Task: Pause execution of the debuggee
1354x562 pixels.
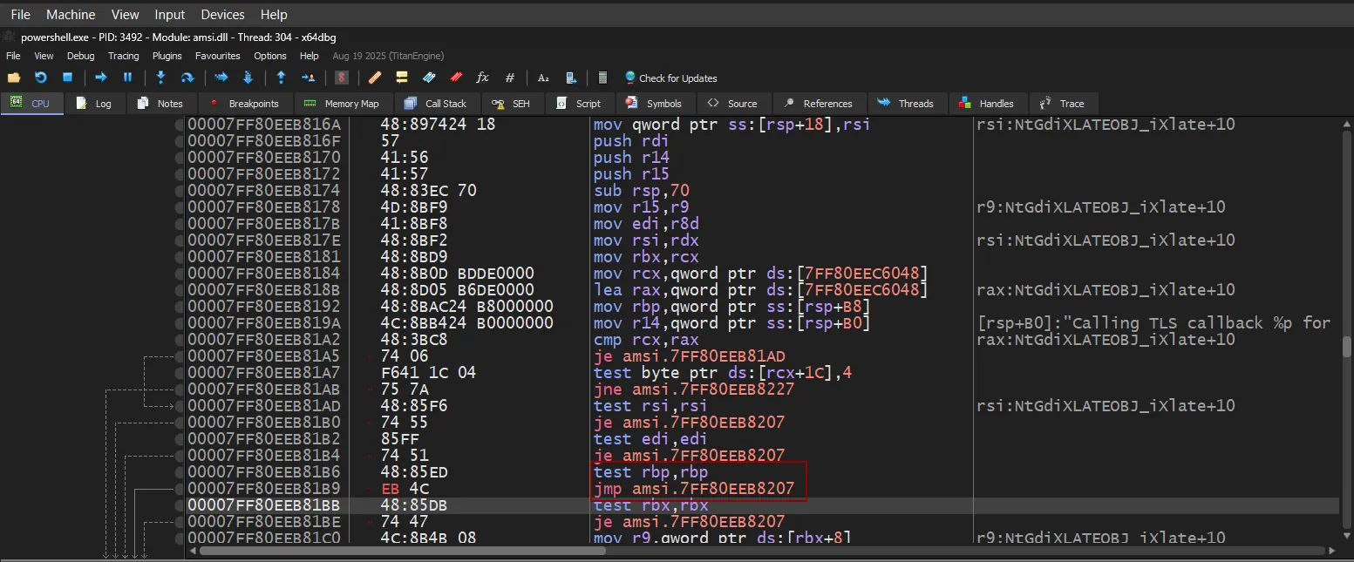Action: click(x=127, y=78)
